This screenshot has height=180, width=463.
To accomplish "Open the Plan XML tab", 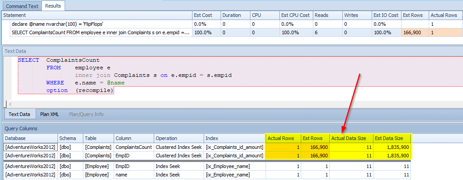I will [49, 114].
